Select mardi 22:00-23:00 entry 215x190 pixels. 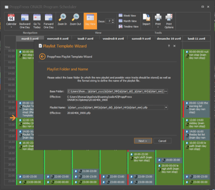tap(30, 177)
